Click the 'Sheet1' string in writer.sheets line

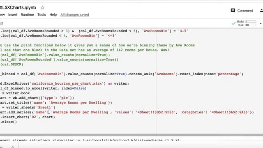44,107
